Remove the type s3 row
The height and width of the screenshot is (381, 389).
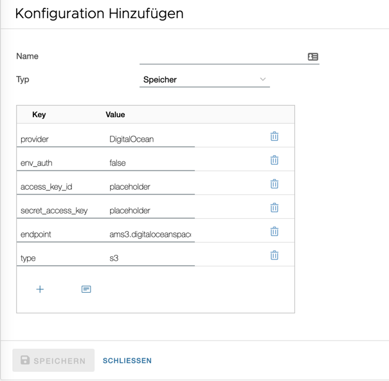point(275,256)
